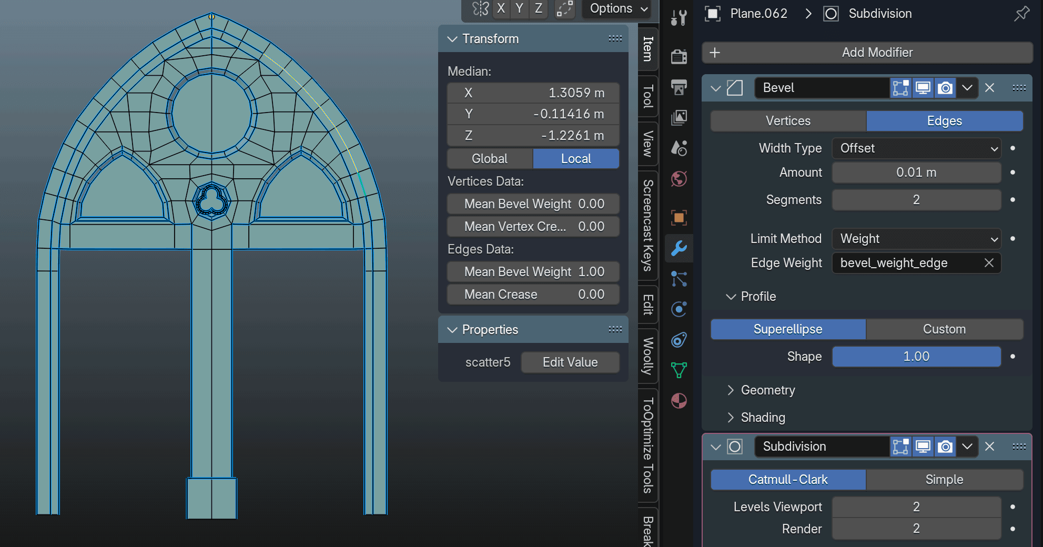The height and width of the screenshot is (547, 1043).
Task: Click the Edit Value button for scatter5
Action: point(570,362)
